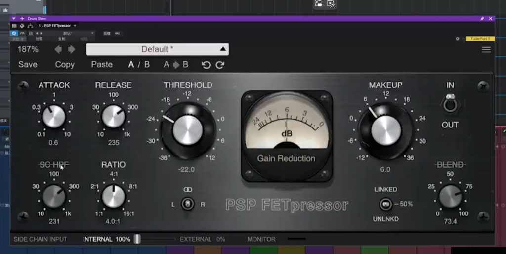Click the attack value 0.6
This screenshot has width=506, height=254.
pyautogui.click(x=53, y=143)
